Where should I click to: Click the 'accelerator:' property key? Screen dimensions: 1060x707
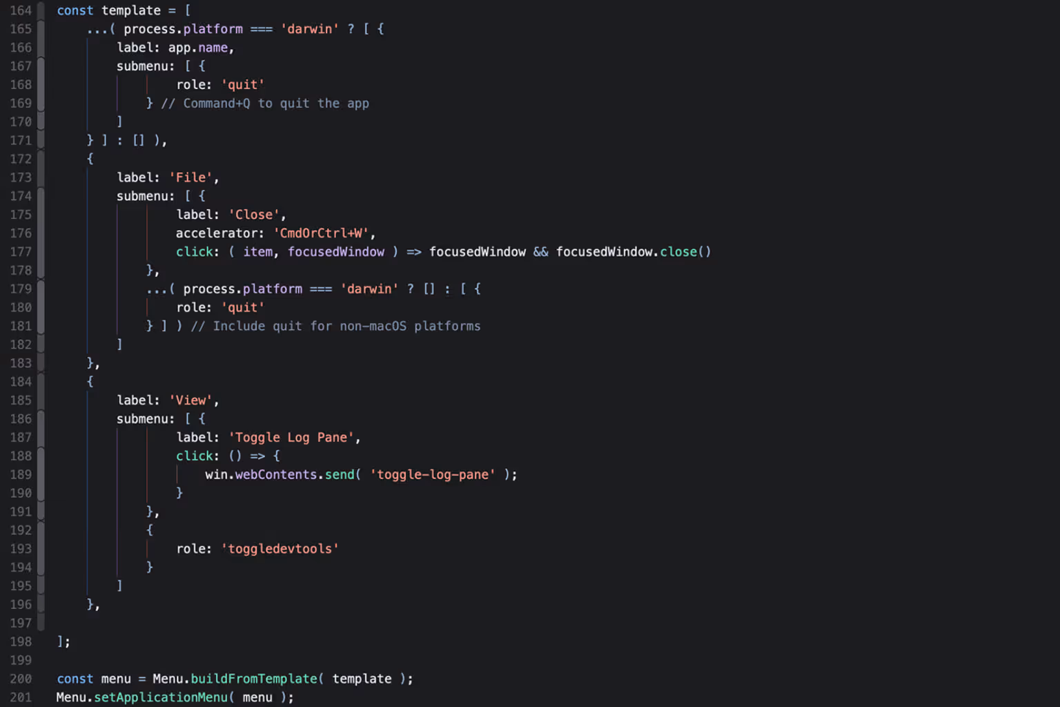(220, 233)
